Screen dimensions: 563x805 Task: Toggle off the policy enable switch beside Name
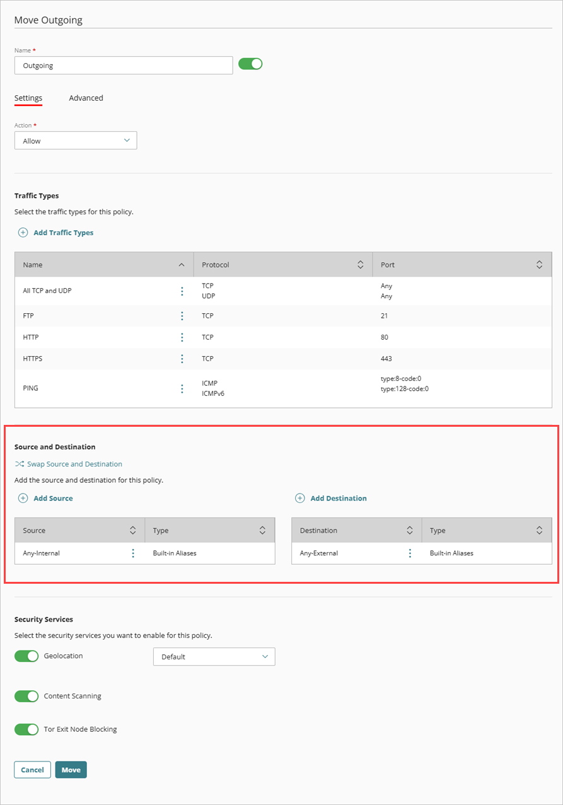click(x=250, y=64)
